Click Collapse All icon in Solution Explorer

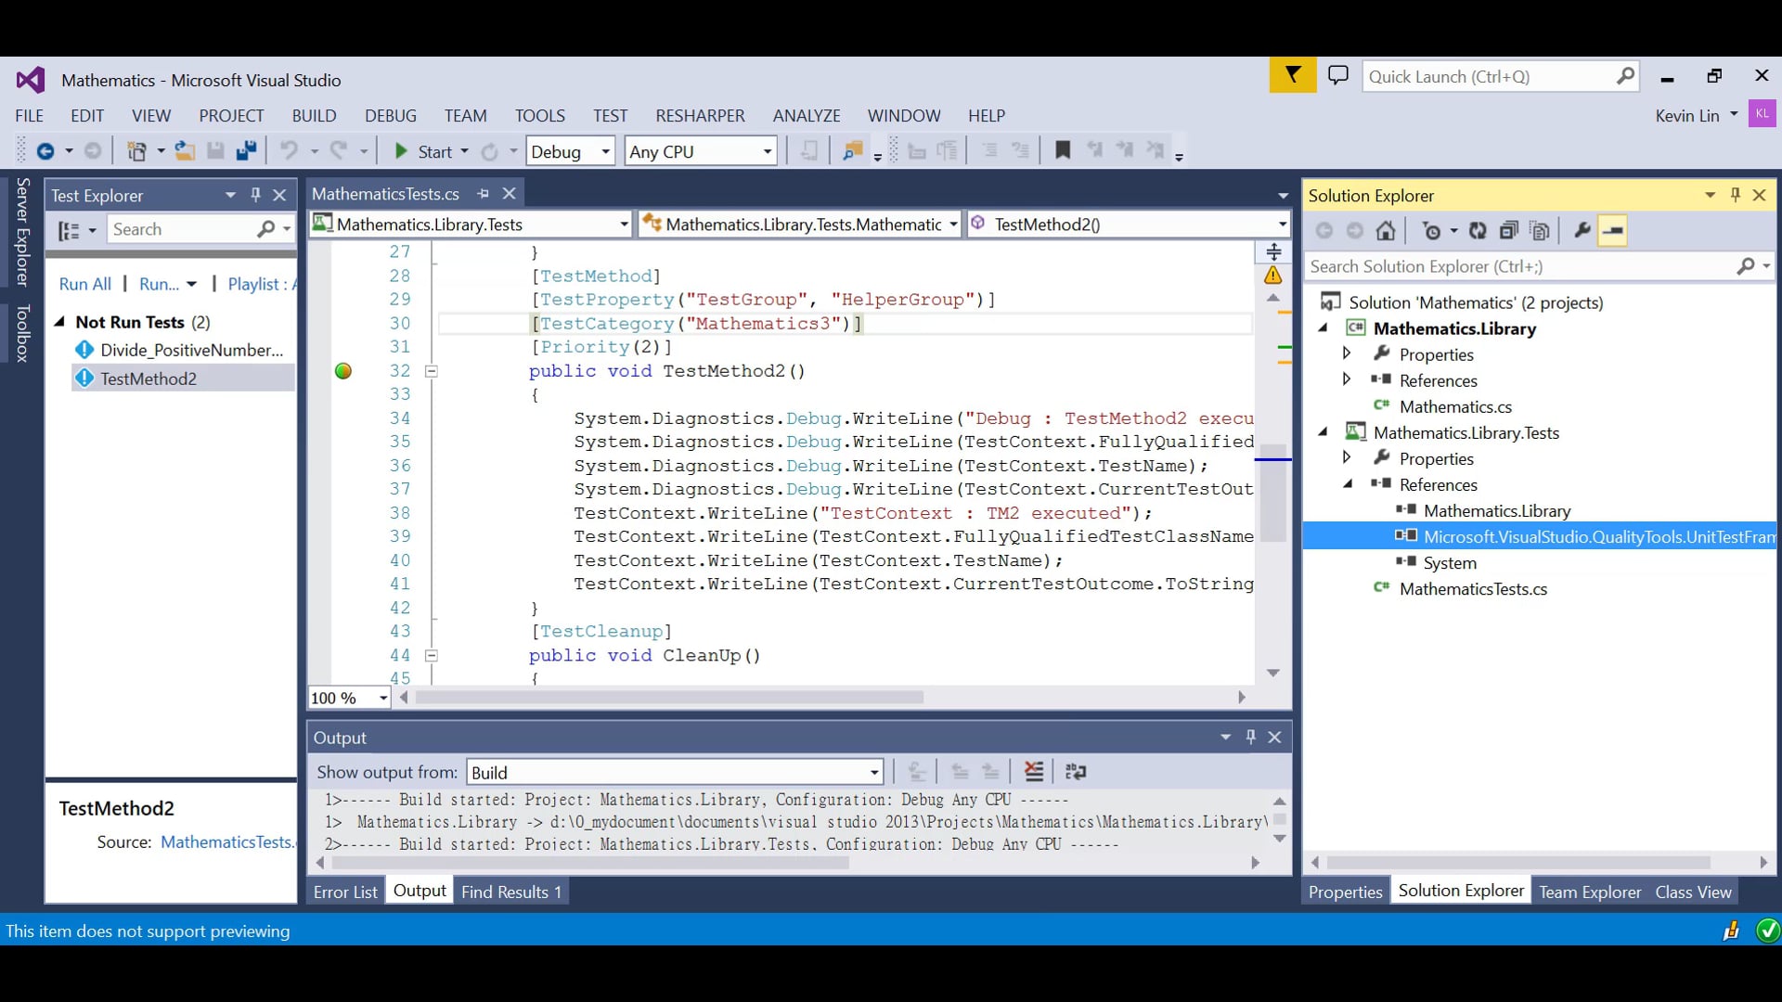point(1509,231)
